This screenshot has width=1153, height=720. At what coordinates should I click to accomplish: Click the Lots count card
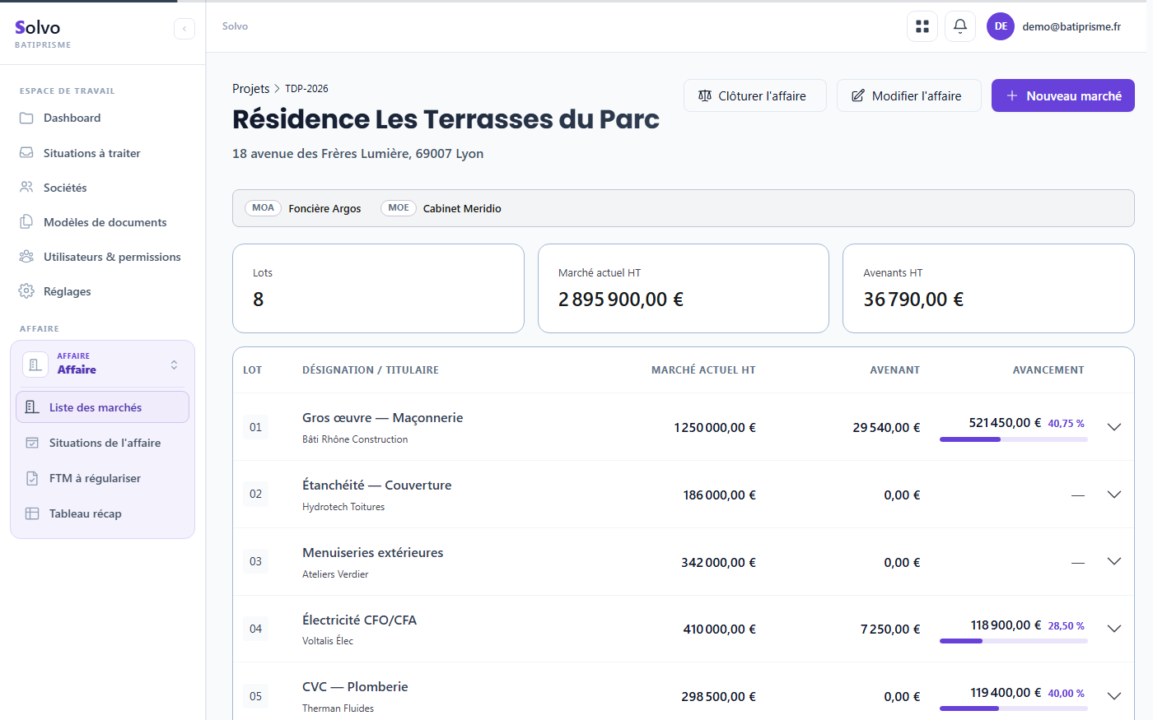coord(378,288)
